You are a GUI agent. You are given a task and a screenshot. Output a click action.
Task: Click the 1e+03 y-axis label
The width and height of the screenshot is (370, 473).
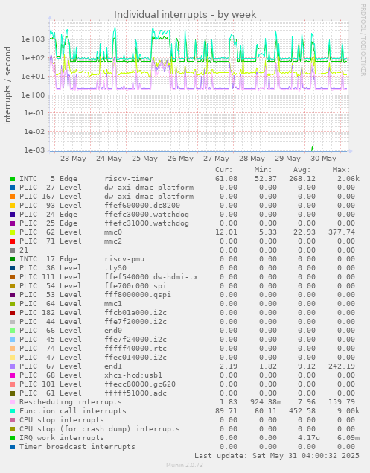[33, 39]
